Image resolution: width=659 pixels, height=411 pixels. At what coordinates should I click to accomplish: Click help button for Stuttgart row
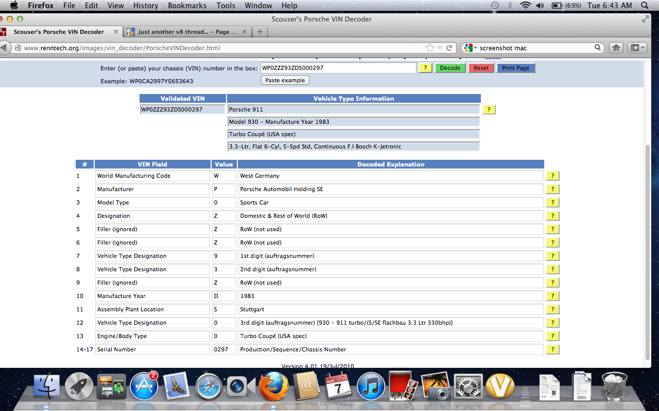click(x=552, y=309)
